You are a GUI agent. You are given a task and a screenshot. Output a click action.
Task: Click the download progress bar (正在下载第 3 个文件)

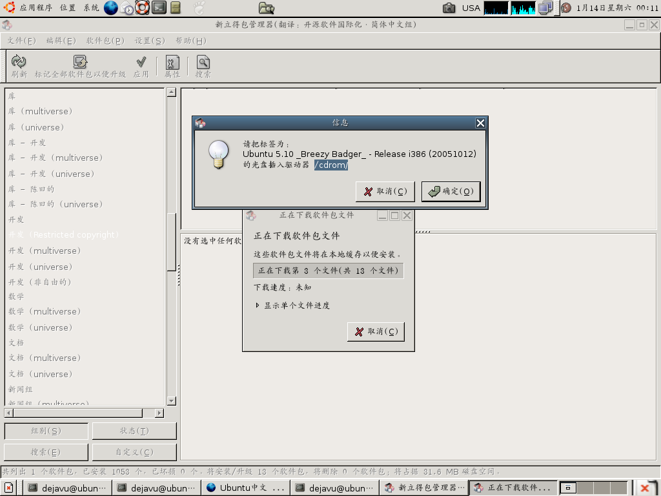pos(329,271)
